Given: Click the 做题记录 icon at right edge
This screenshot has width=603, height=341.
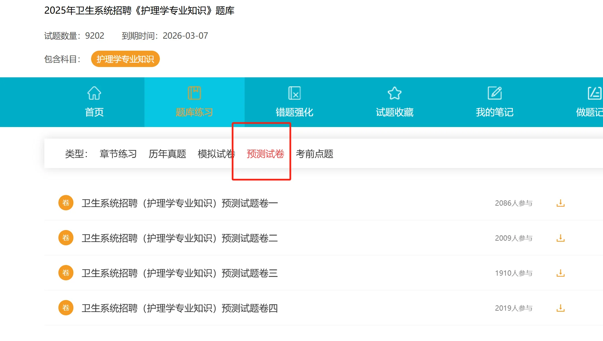Looking at the screenshot, I should (595, 93).
